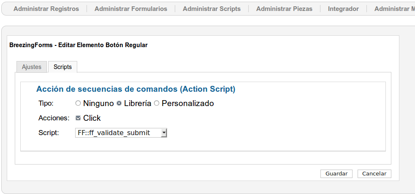Click the FF::ff_validate_submit combo box

pyautogui.click(x=121, y=133)
